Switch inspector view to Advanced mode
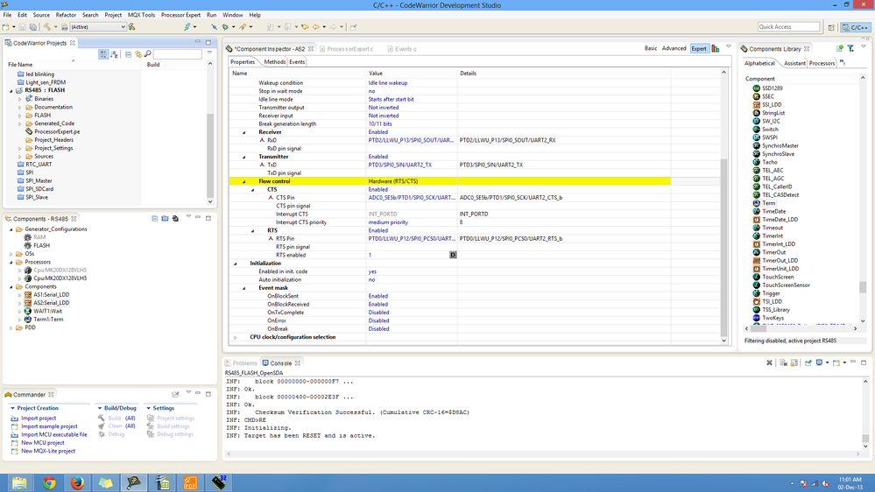 pyautogui.click(x=674, y=48)
